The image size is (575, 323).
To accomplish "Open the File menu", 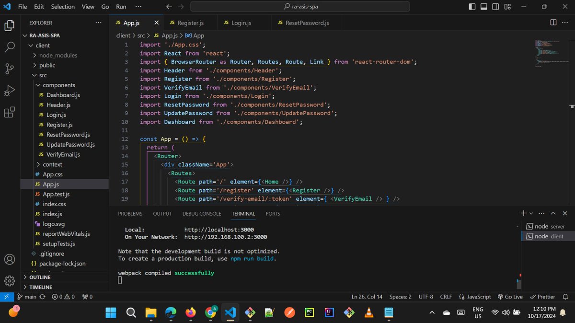I will point(23,7).
